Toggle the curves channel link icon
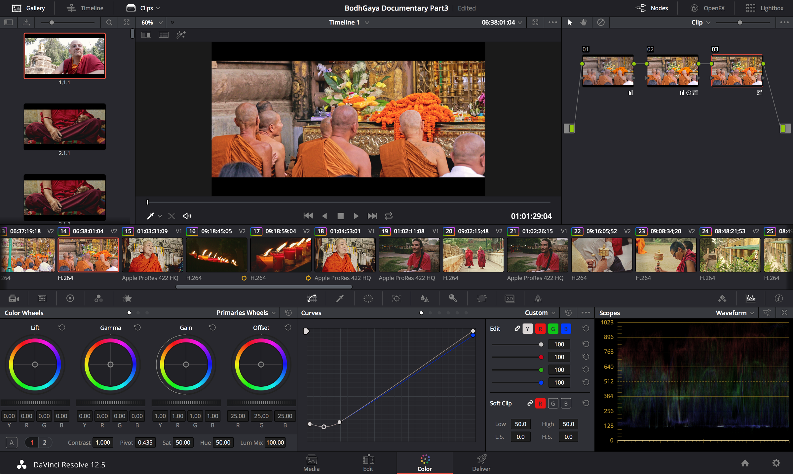This screenshot has width=793, height=474. pyautogui.click(x=517, y=329)
